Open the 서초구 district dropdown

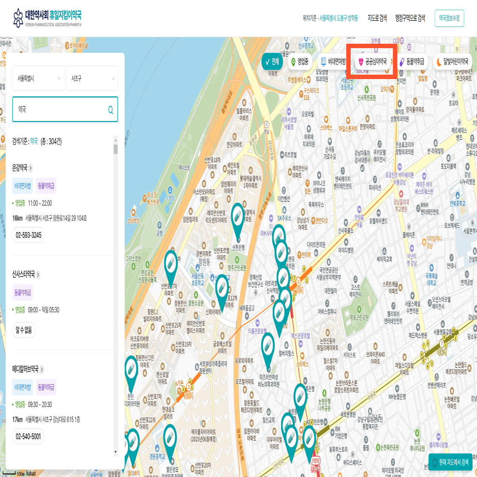click(92, 79)
